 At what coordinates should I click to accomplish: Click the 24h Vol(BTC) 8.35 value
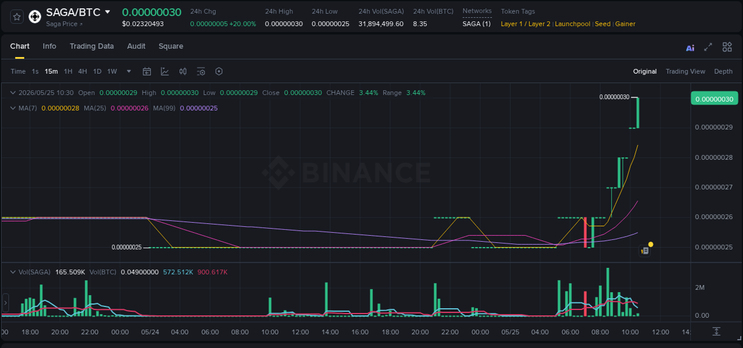coord(420,24)
